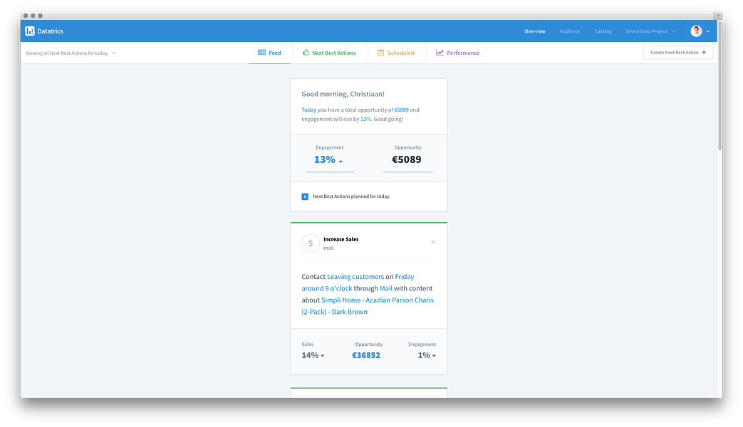Open the Catalog menu item
743x427 pixels.
tap(603, 31)
